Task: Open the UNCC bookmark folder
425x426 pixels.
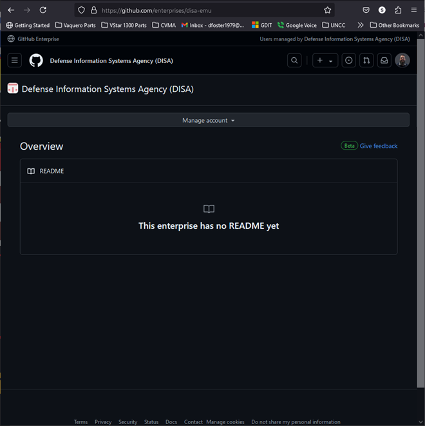Action: [334, 25]
